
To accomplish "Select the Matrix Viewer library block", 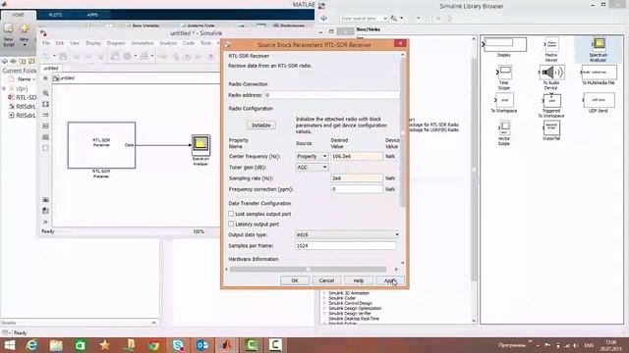I will tap(551, 44).
